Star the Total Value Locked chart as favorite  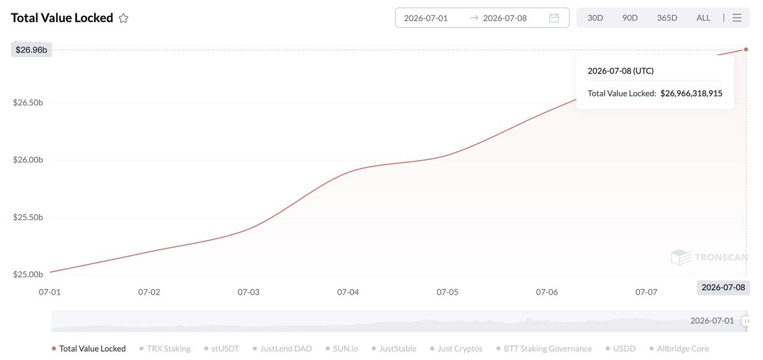pyautogui.click(x=123, y=18)
